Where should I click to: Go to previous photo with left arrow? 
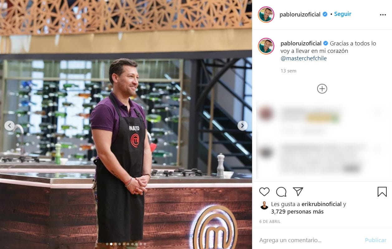(x=9, y=126)
